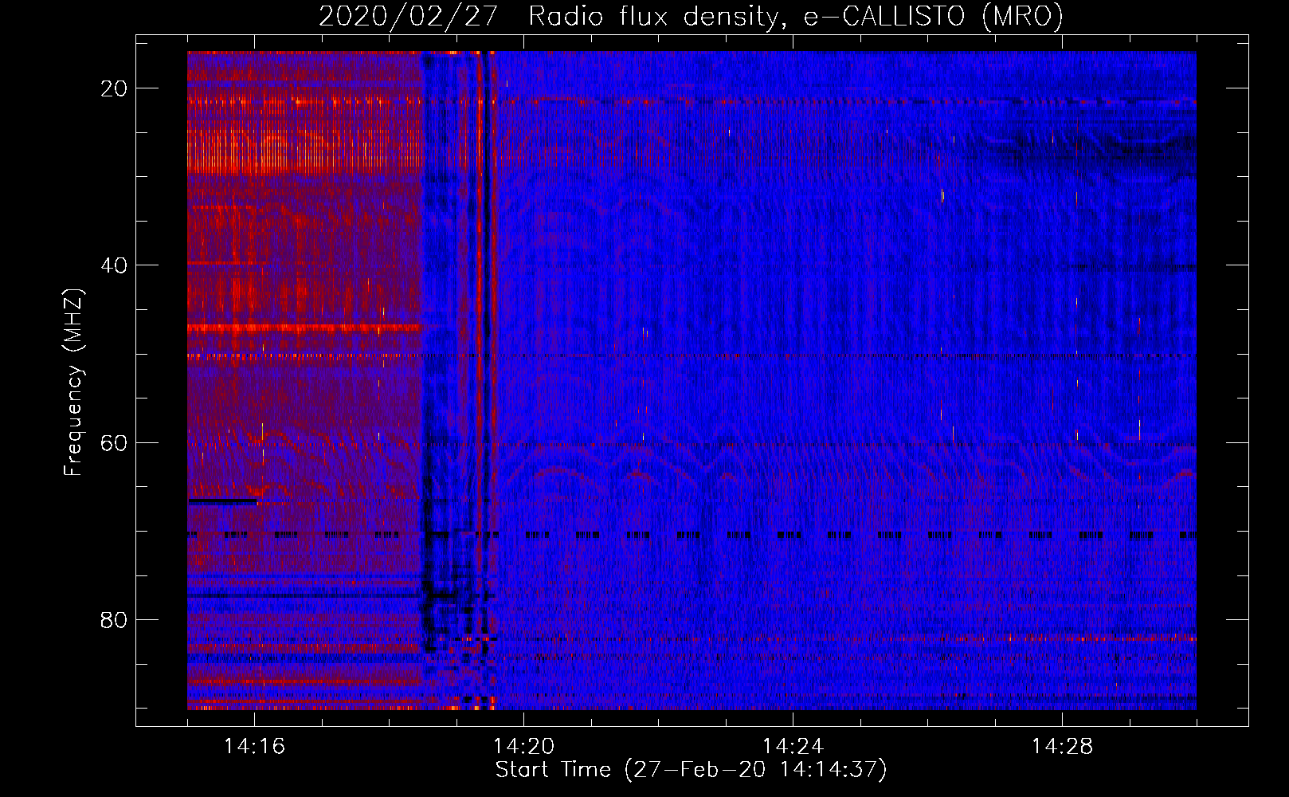This screenshot has width=1289, height=797.
Task: Select the date text "2020/02/27" in the title
Action: (408, 17)
